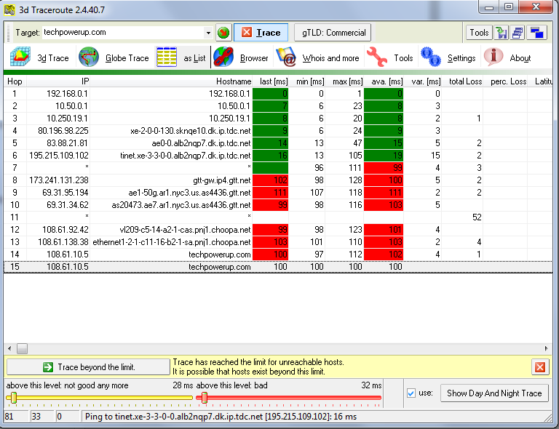Select the row with IP 192.168.0.1
Image resolution: width=559 pixels, height=429 pixels.
click(278, 94)
